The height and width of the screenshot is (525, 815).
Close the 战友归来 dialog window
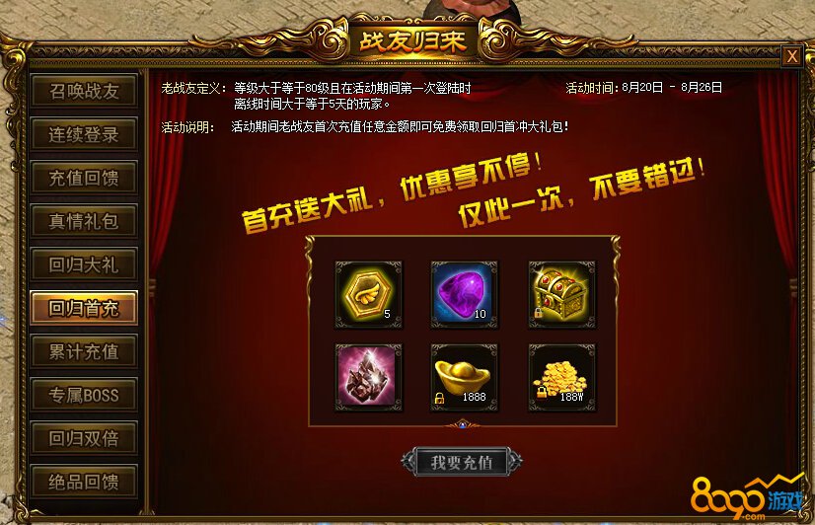pyautogui.click(x=791, y=56)
